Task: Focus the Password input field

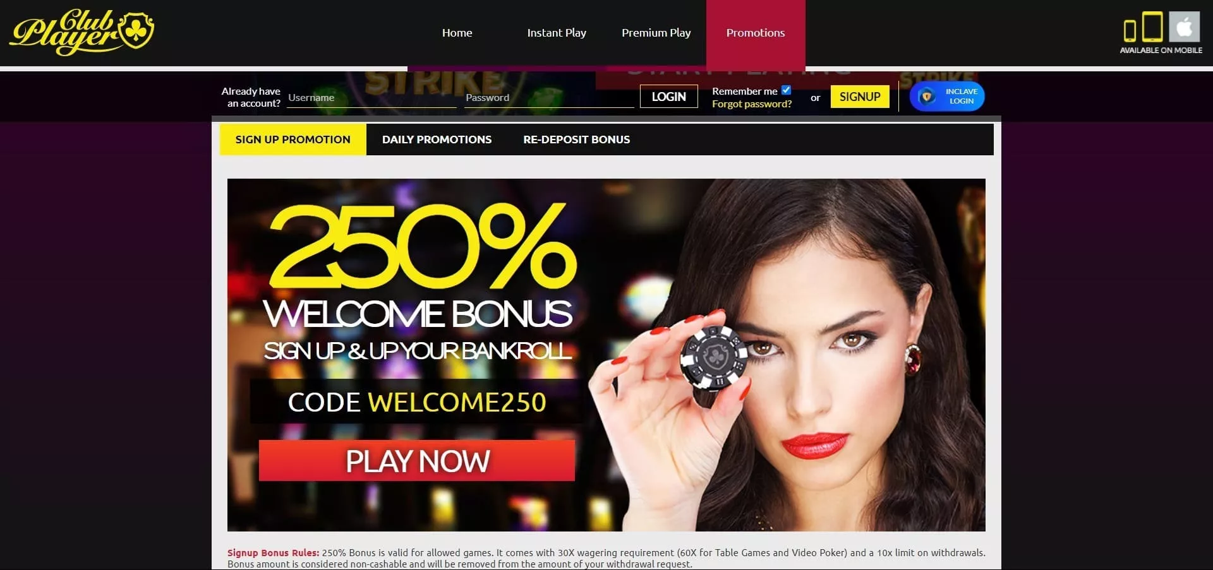Action: pos(549,98)
